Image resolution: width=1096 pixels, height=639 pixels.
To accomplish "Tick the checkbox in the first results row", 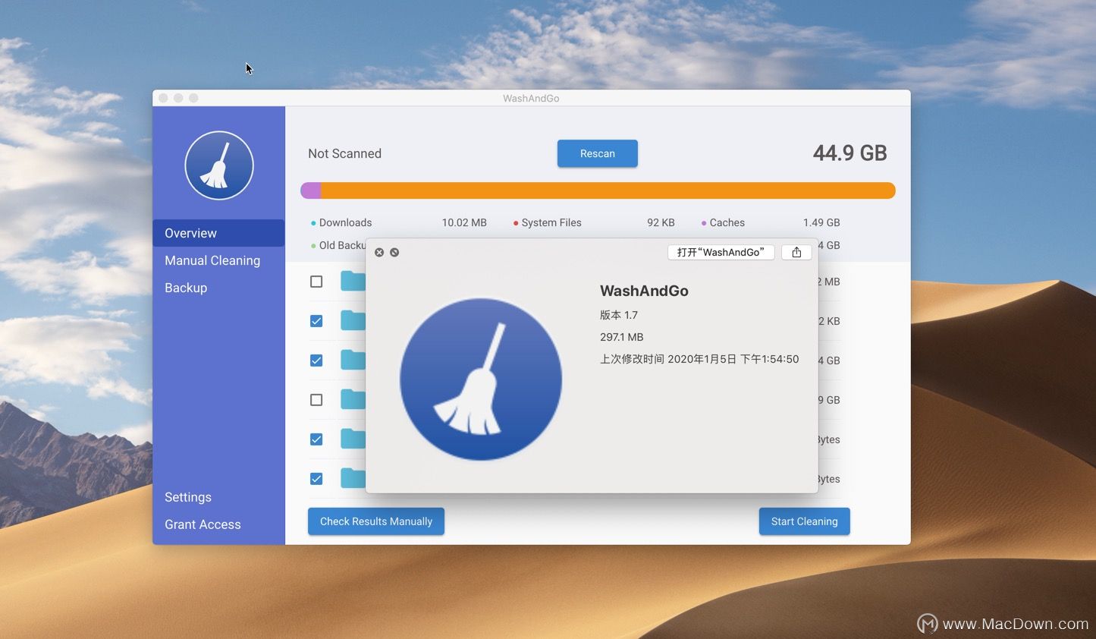I will click(x=316, y=282).
